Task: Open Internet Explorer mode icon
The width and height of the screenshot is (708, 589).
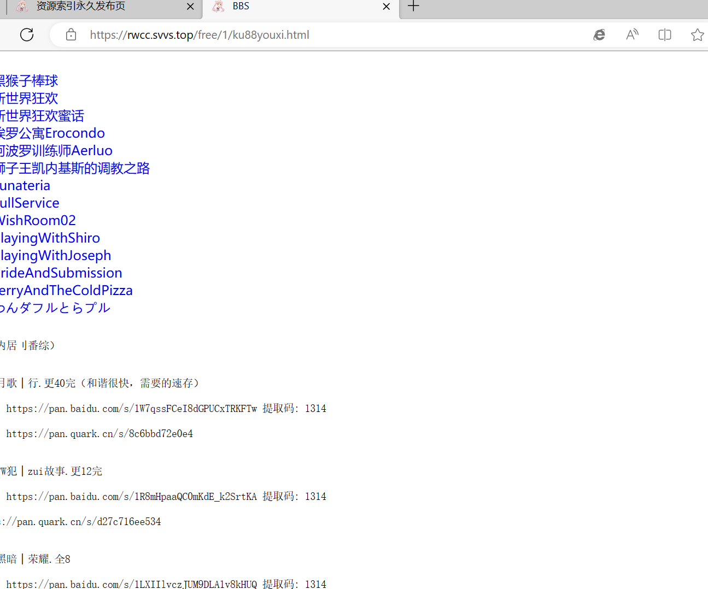Action: 599,35
